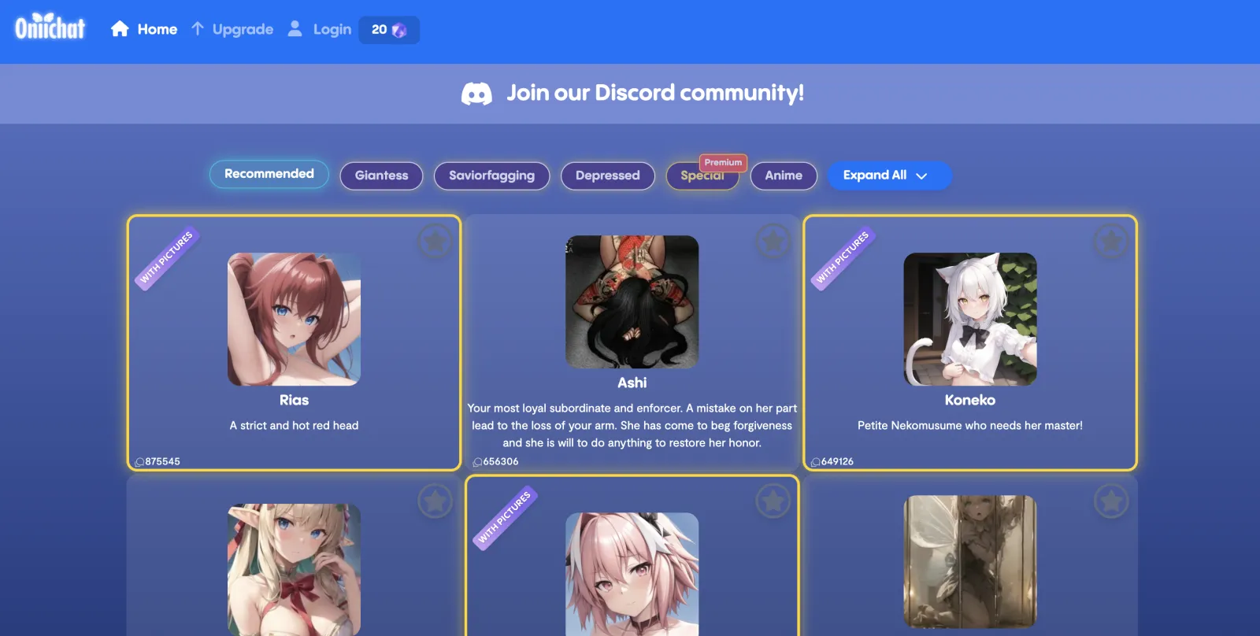Image resolution: width=1260 pixels, height=636 pixels.
Task: Toggle star on the pink-haired character card
Action: [773, 501]
